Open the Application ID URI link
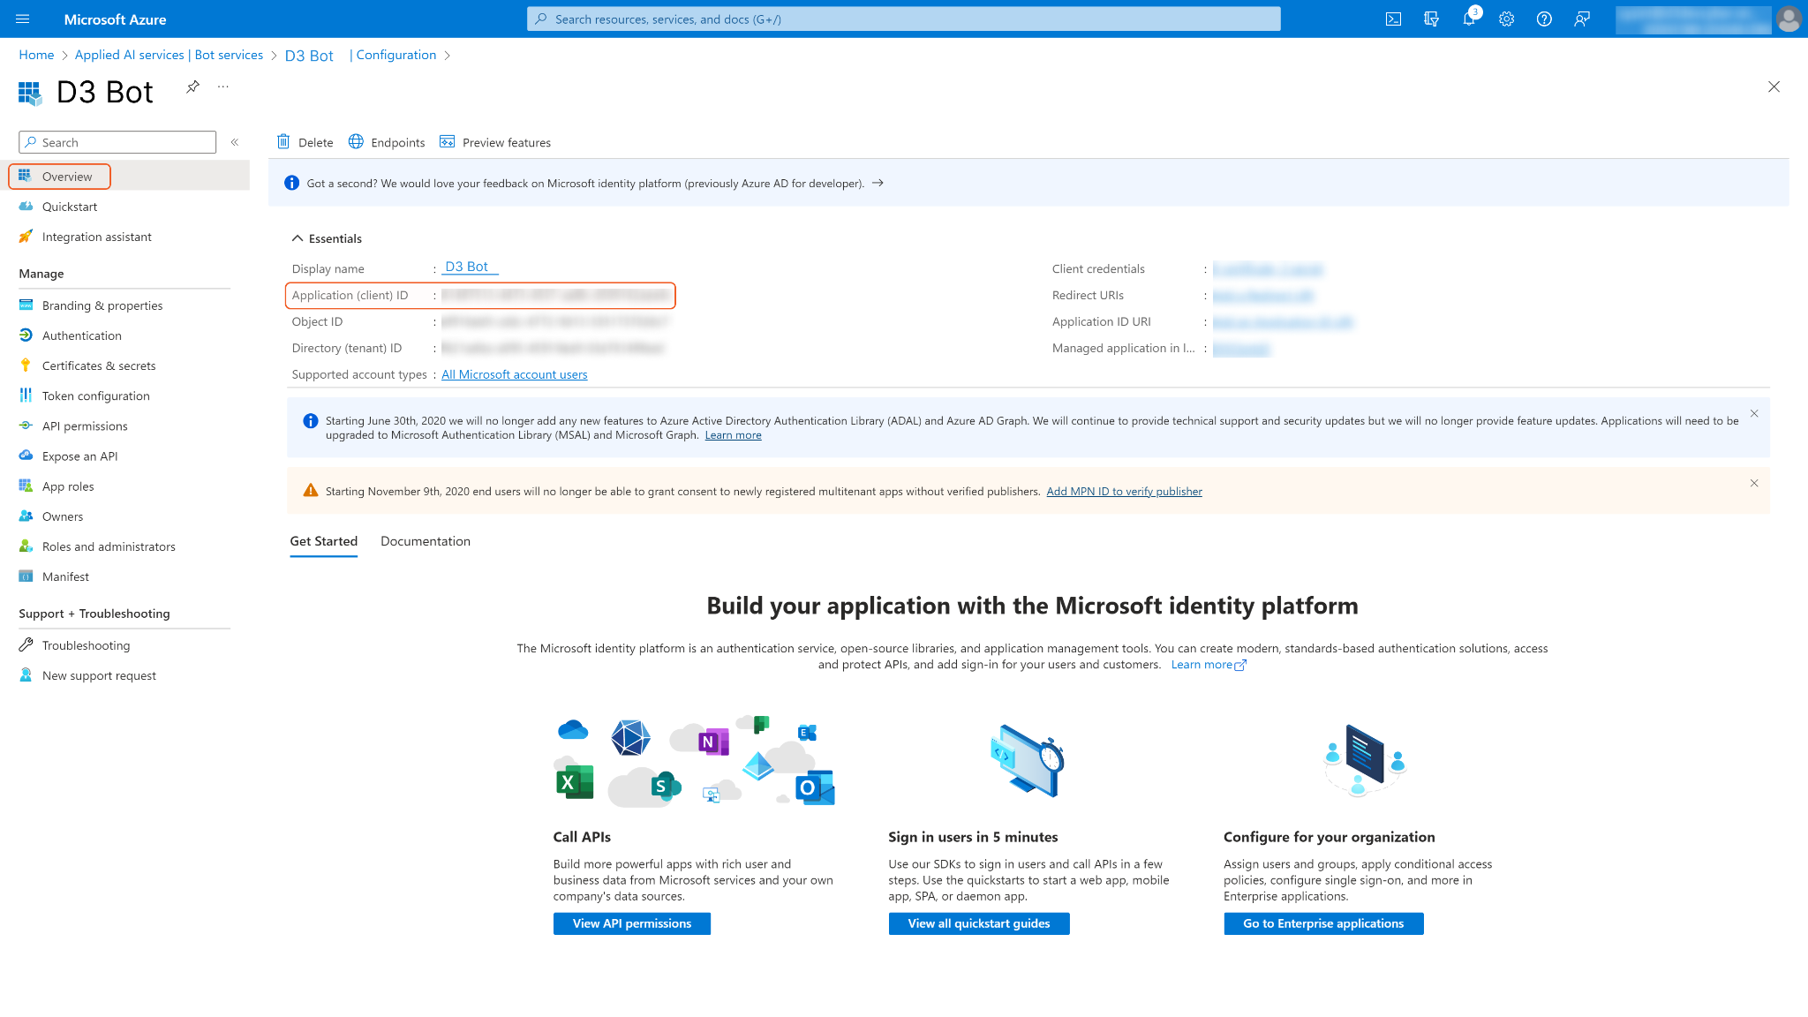This screenshot has height=1017, width=1808. [x=1282, y=321]
